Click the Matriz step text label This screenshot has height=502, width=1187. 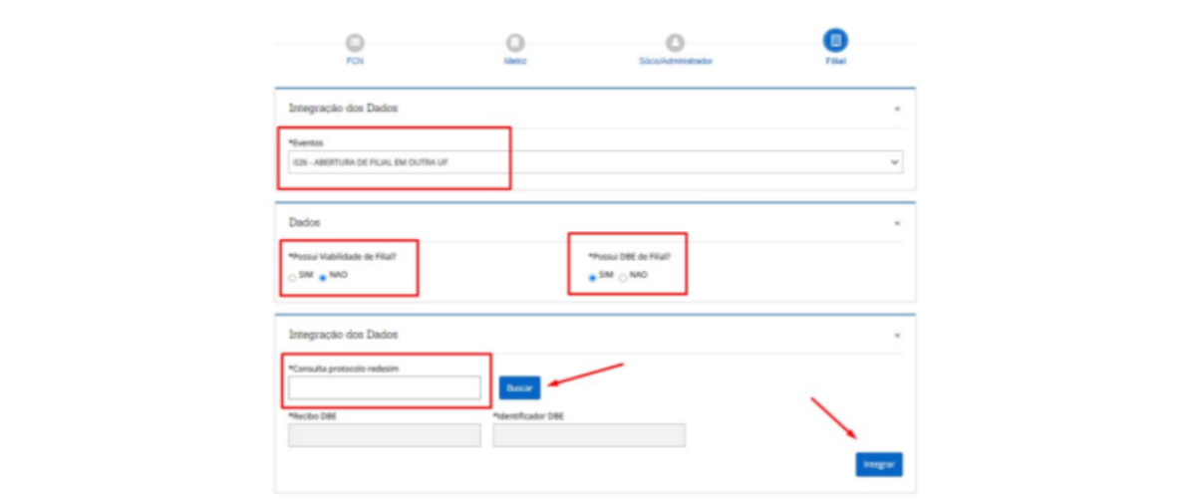(x=514, y=62)
